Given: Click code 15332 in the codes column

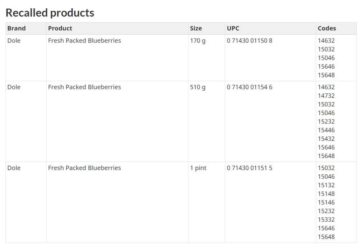Looking at the screenshot, I should coord(326,220).
